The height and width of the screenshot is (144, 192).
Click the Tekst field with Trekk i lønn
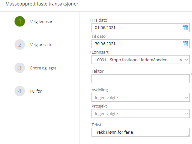(141, 132)
